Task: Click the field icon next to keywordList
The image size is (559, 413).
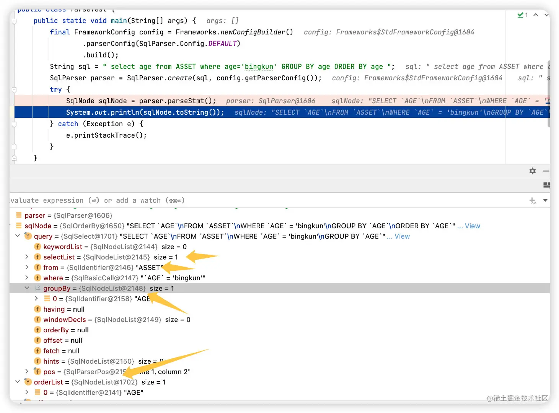Action: click(x=37, y=247)
